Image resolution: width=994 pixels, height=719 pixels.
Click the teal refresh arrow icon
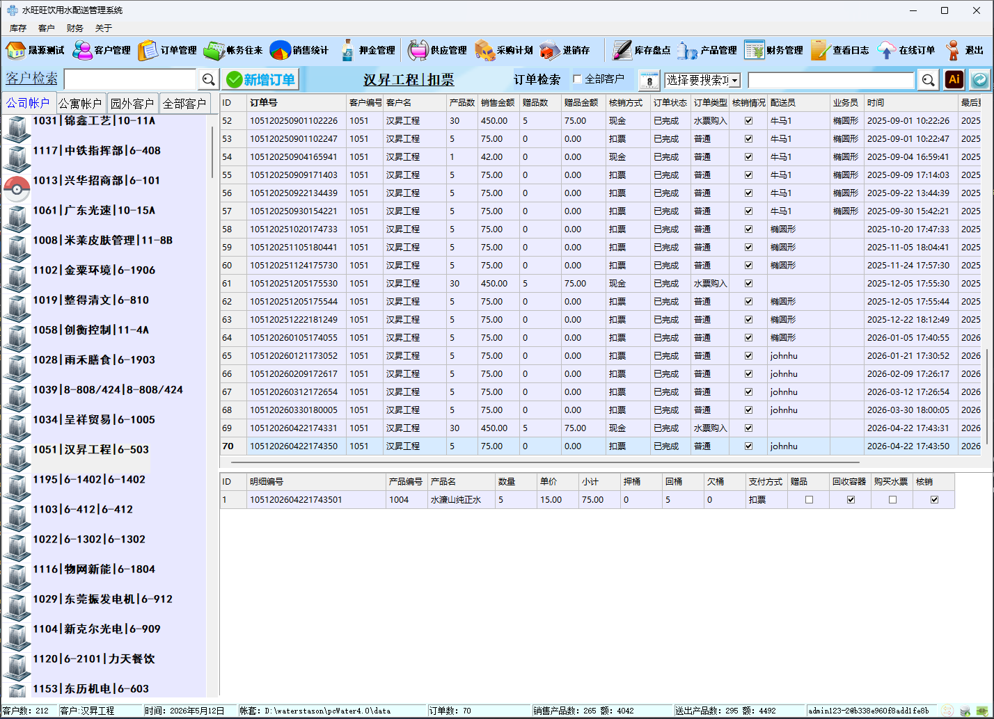980,80
